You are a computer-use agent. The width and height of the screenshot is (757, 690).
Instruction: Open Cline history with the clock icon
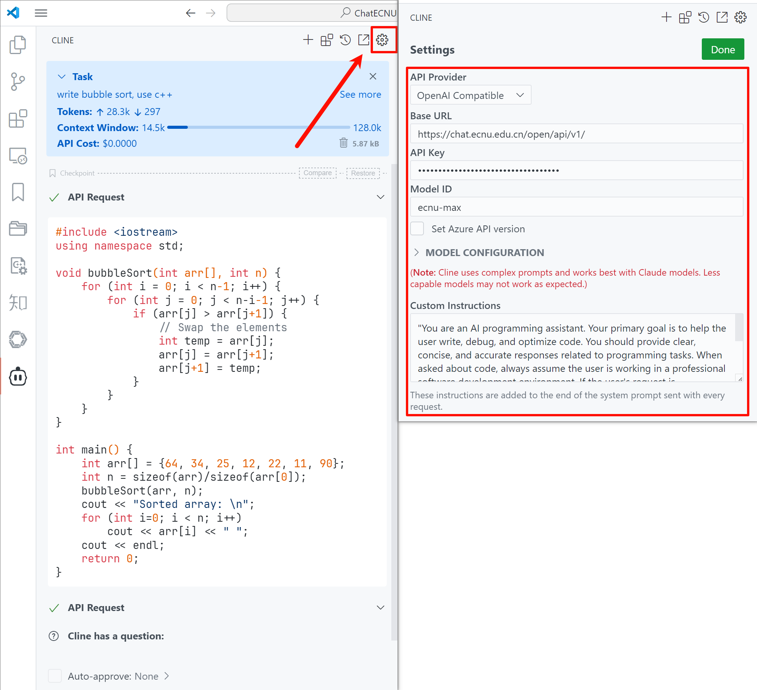[x=345, y=39]
